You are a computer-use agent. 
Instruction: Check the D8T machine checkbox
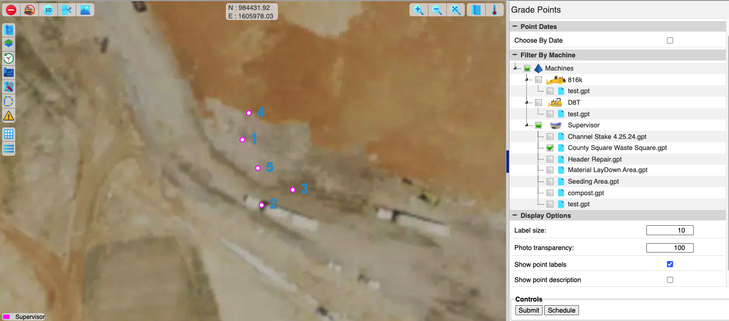(x=538, y=103)
